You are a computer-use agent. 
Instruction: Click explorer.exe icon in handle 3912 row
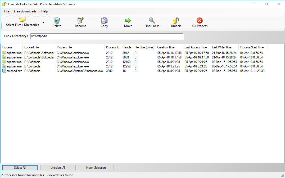[x=4, y=53]
